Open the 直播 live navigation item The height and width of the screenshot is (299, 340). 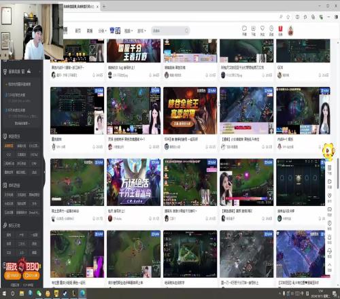pyautogui.click(x=90, y=31)
